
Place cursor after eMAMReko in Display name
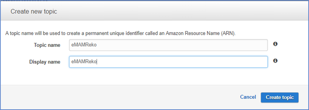click(97, 62)
